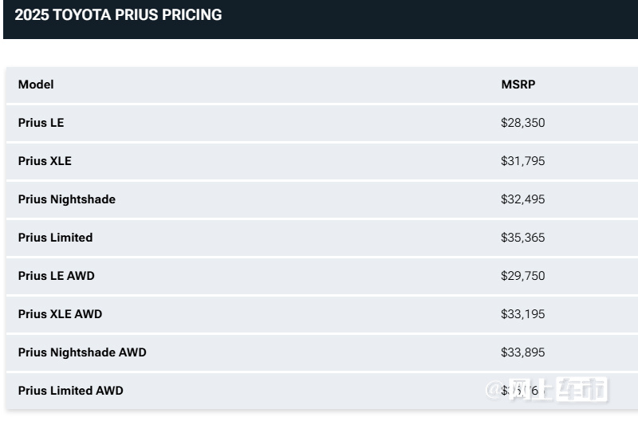Select the Prius LE AWD model name

tap(56, 276)
